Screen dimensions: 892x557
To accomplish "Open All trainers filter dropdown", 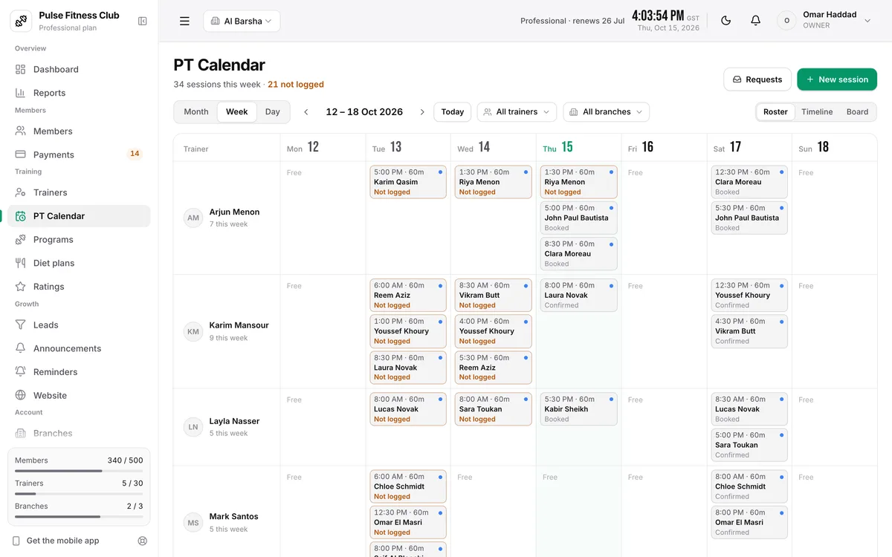I will pos(517,112).
